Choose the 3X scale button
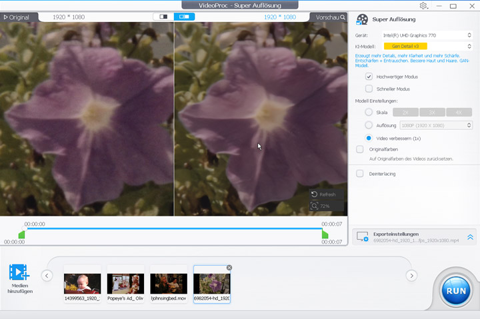Image resolution: width=480 pixels, height=319 pixels. point(432,113)
